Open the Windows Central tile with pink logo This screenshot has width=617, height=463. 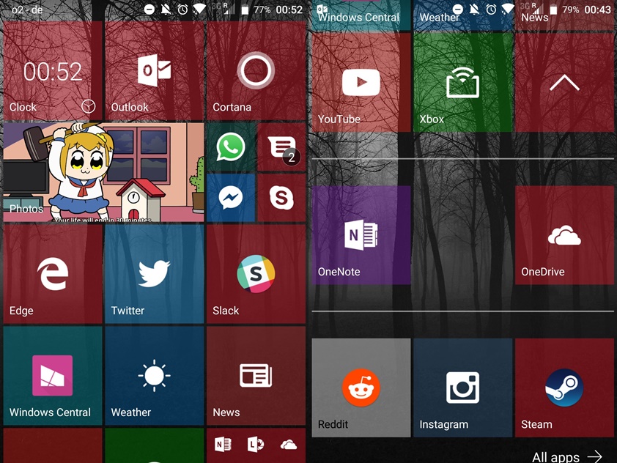pos(53,376)
